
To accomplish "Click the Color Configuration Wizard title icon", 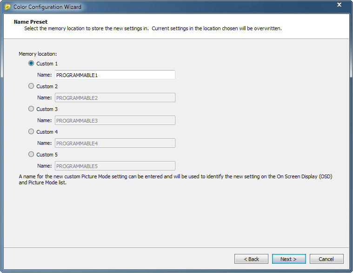I will coord(7,7).
